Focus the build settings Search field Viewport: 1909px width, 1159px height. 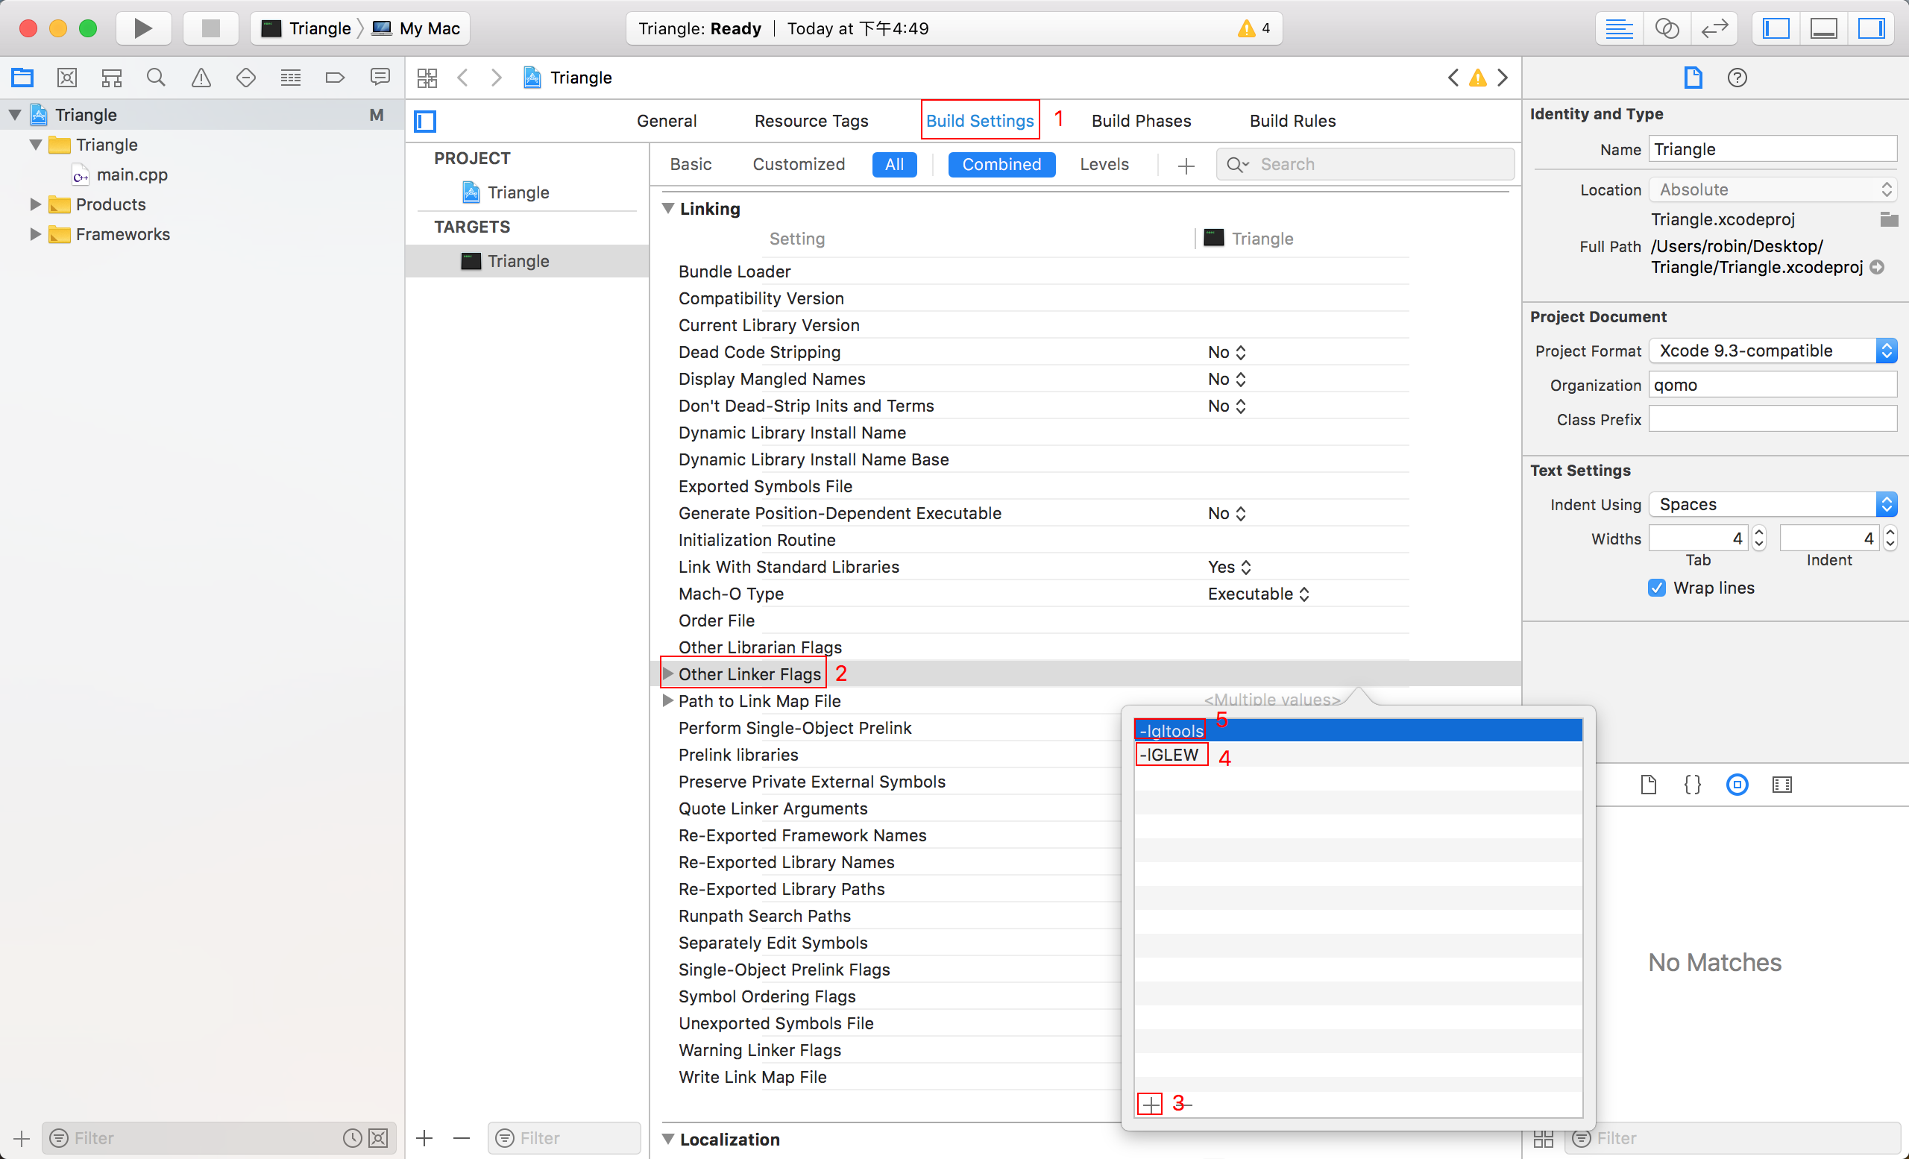(1365, 164)
